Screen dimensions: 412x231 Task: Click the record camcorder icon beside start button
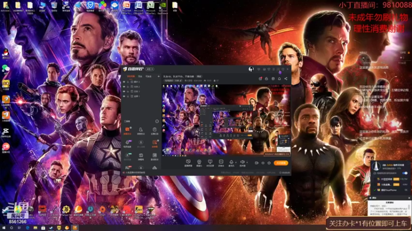click(256, 163)
